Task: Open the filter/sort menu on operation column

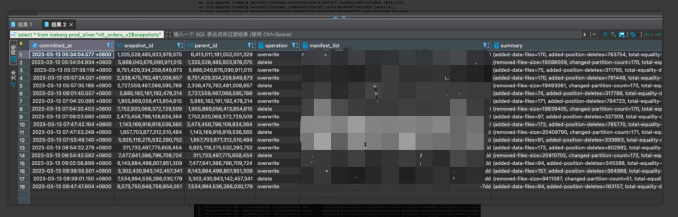Action: pyautogui.click(x=295, y=45)
